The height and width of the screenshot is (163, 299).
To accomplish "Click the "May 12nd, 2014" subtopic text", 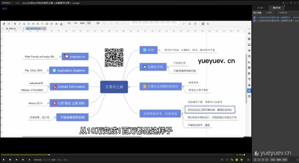I will tap(34, 71).
